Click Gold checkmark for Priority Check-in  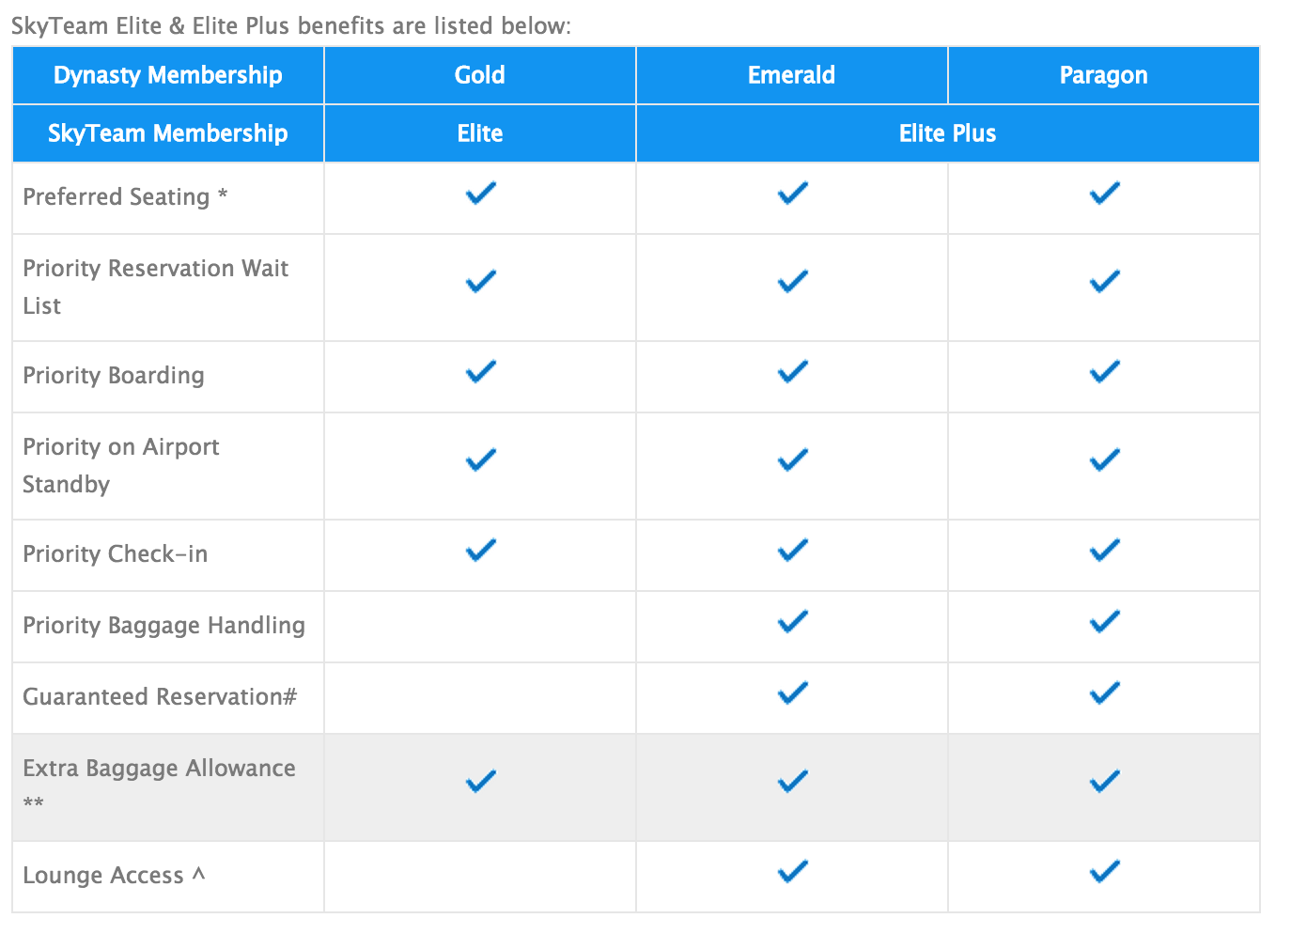tap(480, 550)
